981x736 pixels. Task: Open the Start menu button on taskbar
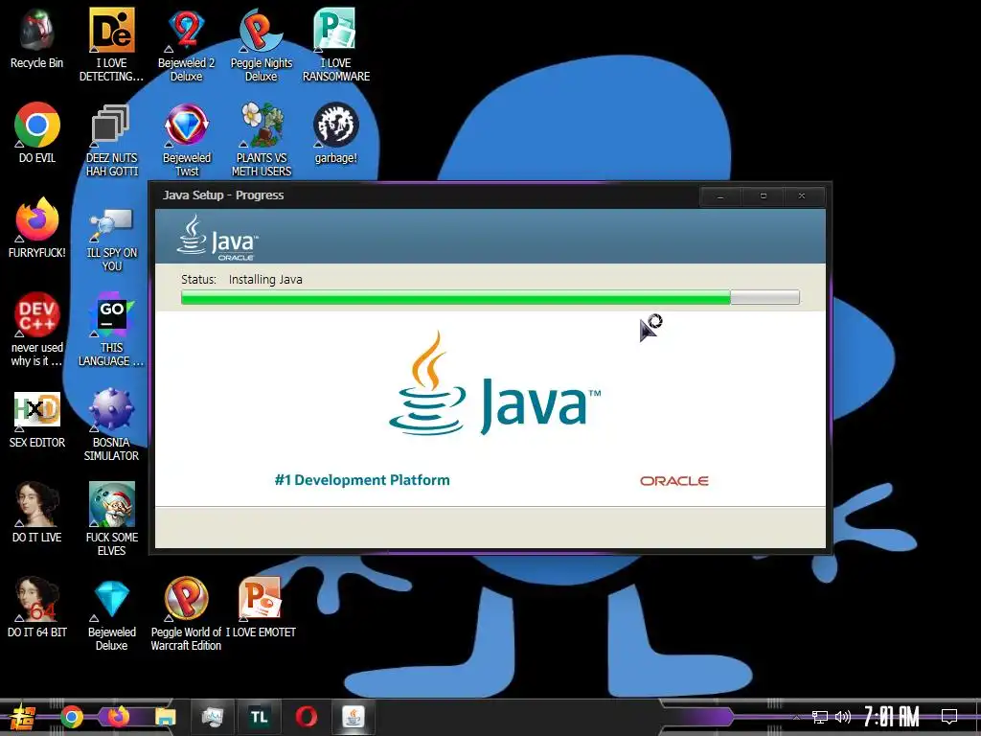pyautogui.click(x=22, y=717)
